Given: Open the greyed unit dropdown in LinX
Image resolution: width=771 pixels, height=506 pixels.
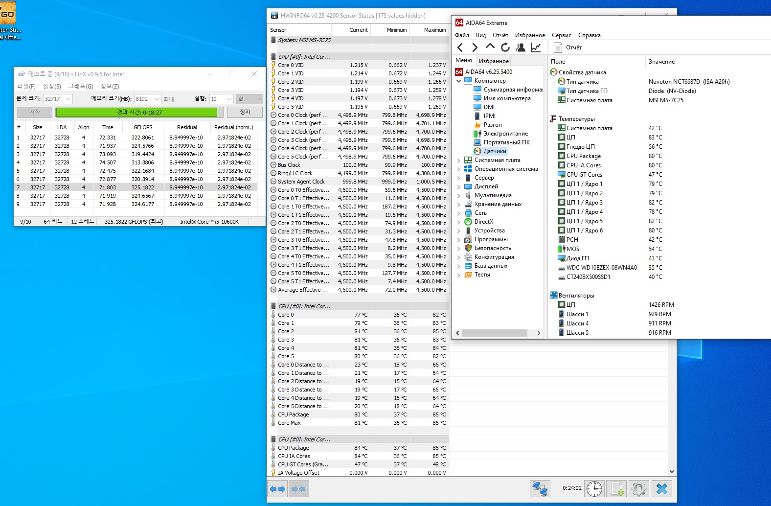Looking at the screenshot, I should pyautogui.click(x=249, y=99).
